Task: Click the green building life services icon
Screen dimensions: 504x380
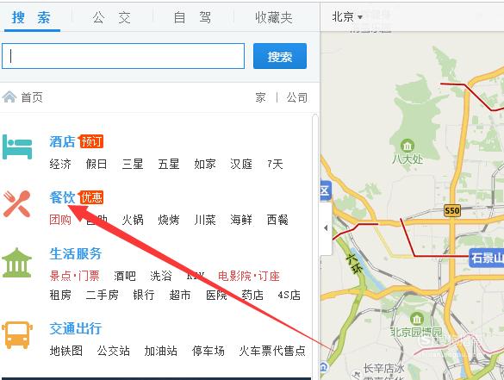Action: coord(16,263)
